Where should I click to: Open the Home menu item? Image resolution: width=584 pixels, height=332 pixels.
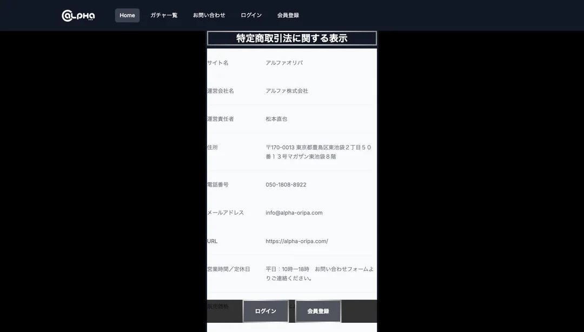click(x=127, y=15)
